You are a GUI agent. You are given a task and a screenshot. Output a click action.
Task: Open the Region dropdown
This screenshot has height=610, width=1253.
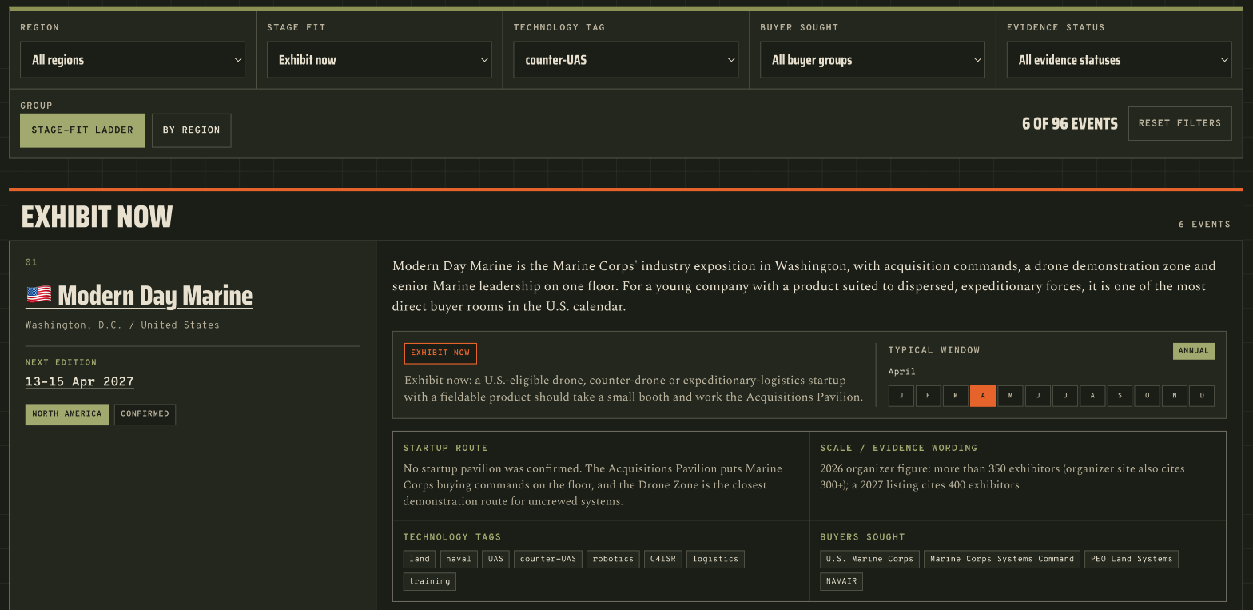[x=133, y=60]
